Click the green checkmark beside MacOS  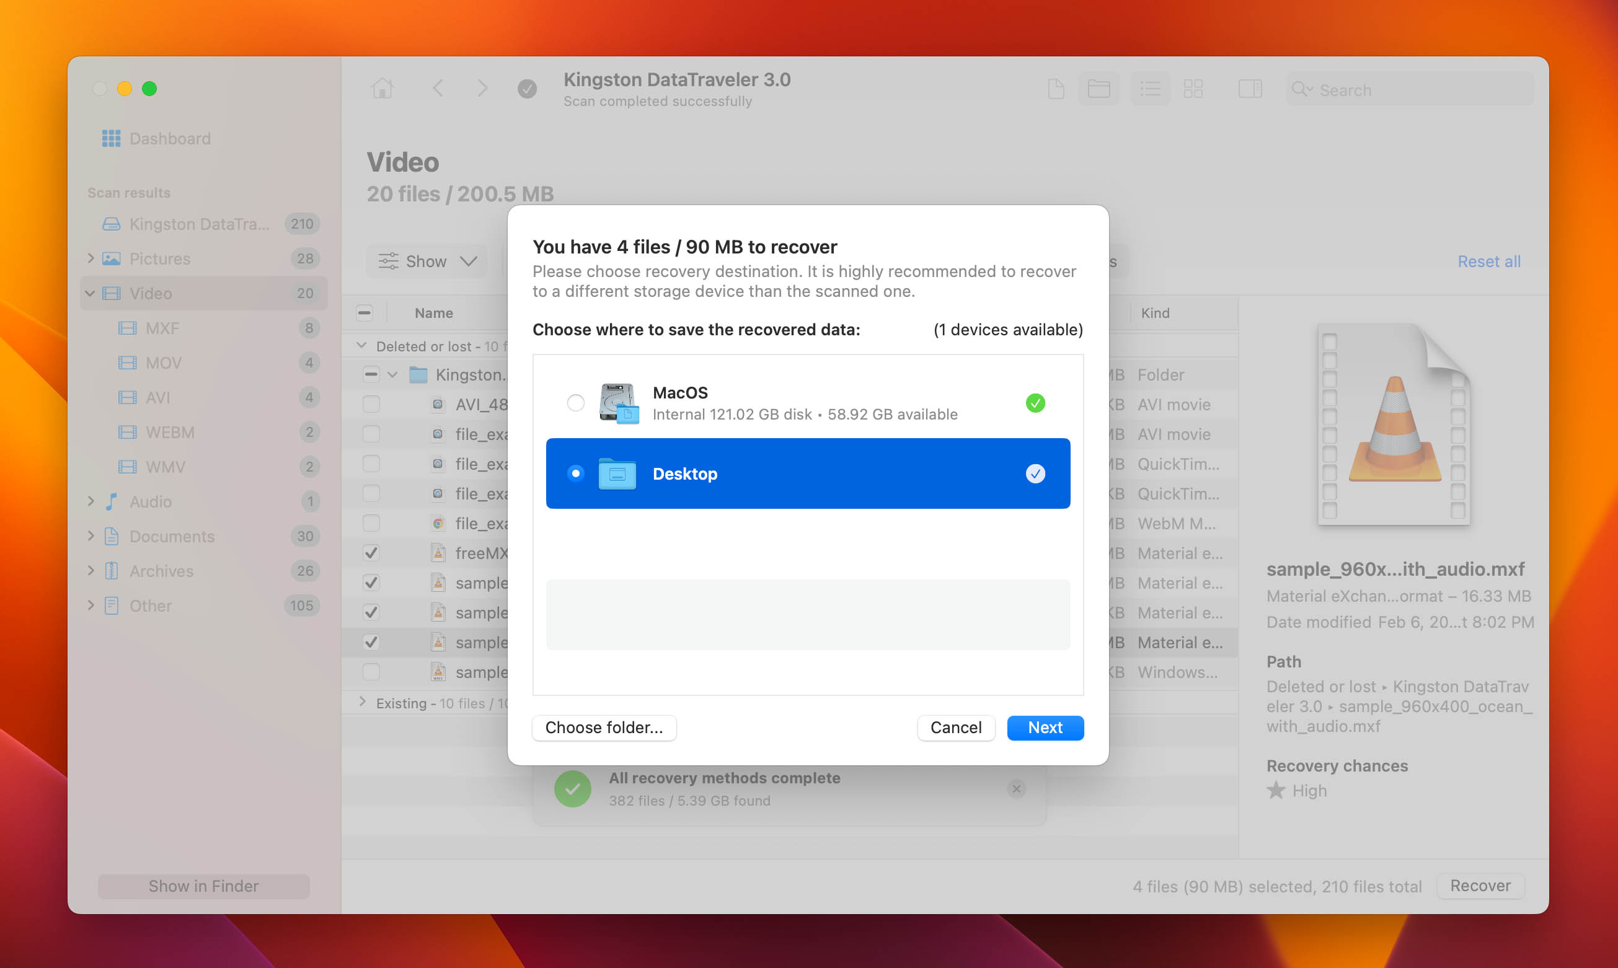(1035, 403)
